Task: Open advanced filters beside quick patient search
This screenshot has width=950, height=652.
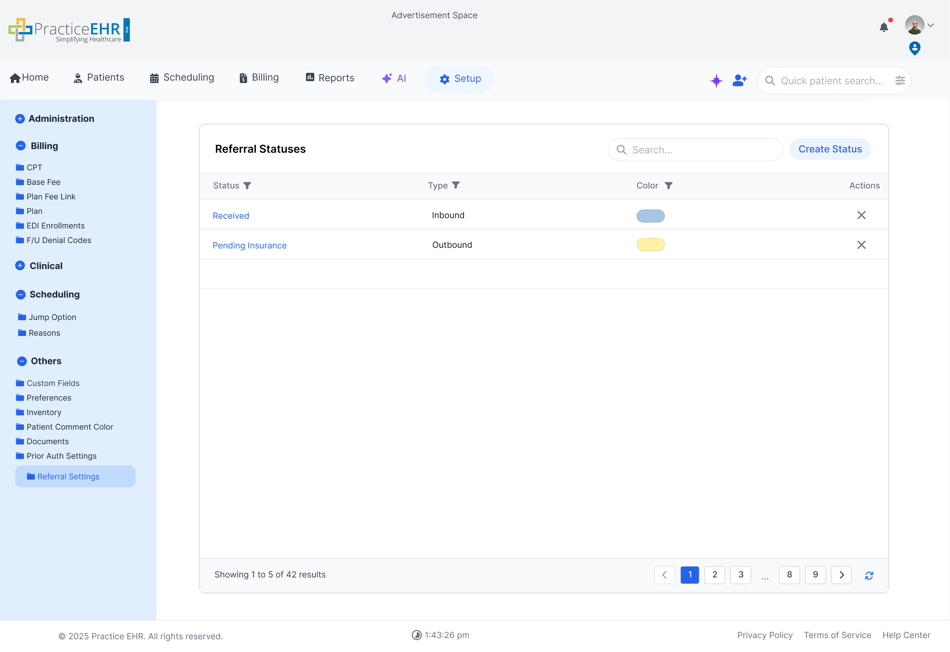Action: 901,81
